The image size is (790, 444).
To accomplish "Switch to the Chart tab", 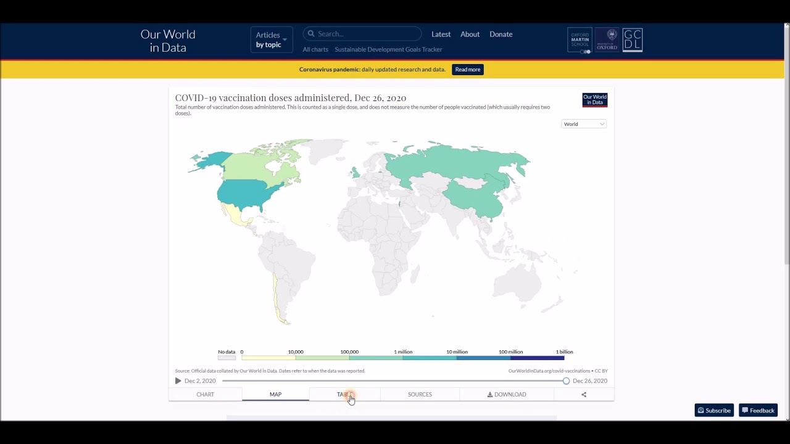I will pyautogui.click(x=205, y=395).
